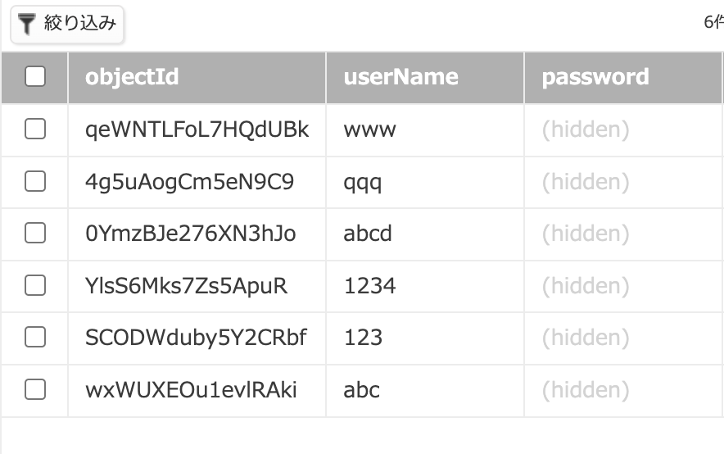Viewport: 724px width, 454px height.
Task: Check the row for user www
Action: 35,129
